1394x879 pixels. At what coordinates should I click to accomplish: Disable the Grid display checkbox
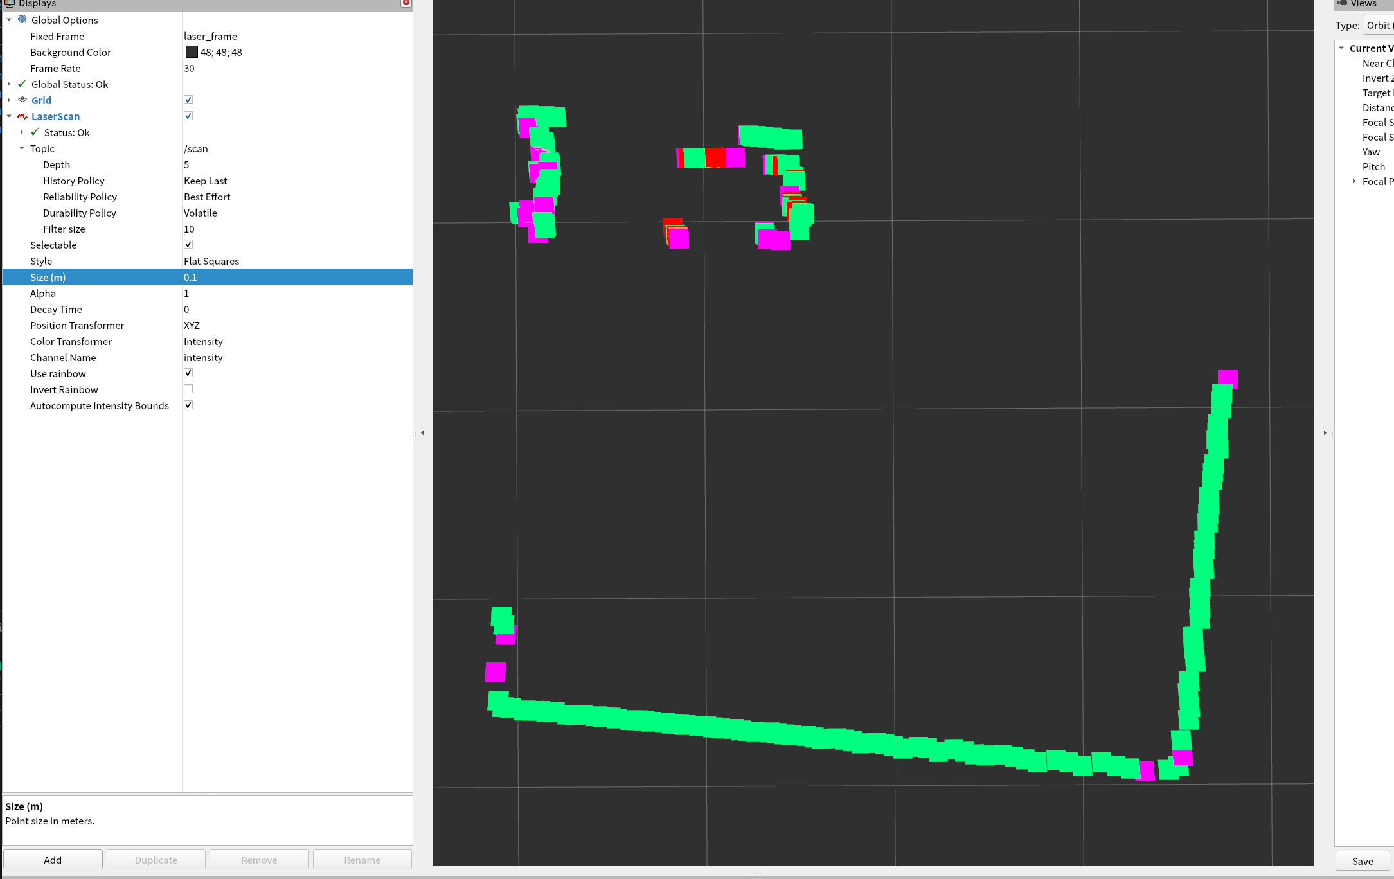pyautogui.click(x=188, y=100)
